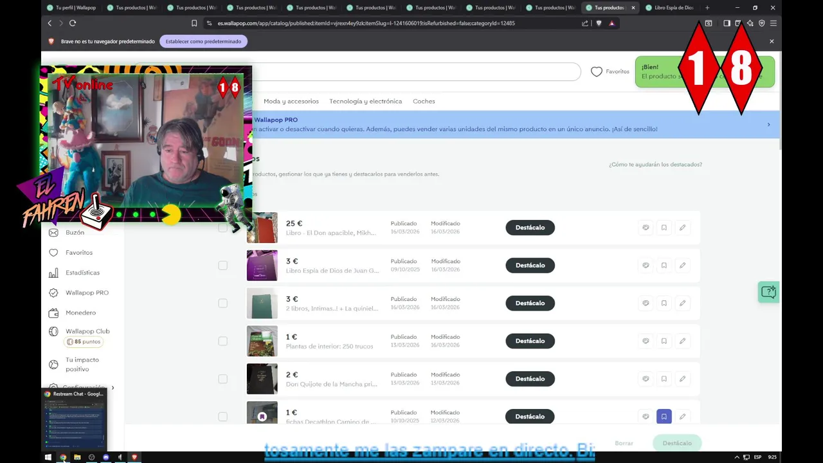Switch to the Libro Espía de Dios tab
Screen dimensions: 823x463
[669, 8]
